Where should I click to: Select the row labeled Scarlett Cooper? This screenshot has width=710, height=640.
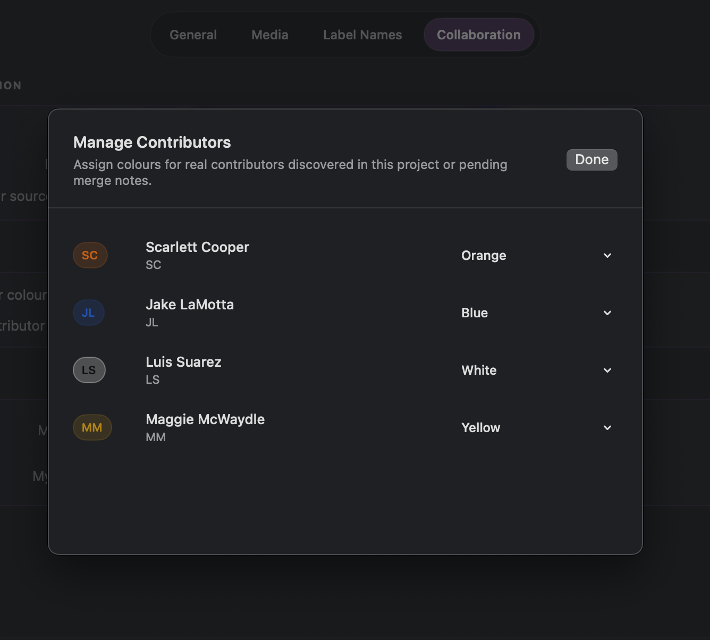[197, 247]
